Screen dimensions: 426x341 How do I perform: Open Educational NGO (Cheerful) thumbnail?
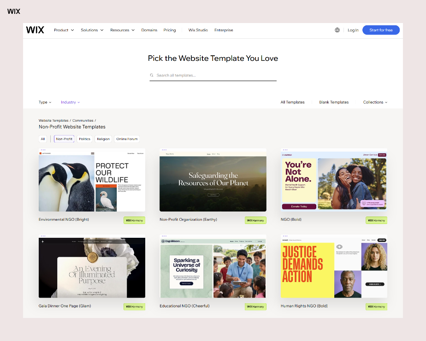tap(213, 266)
